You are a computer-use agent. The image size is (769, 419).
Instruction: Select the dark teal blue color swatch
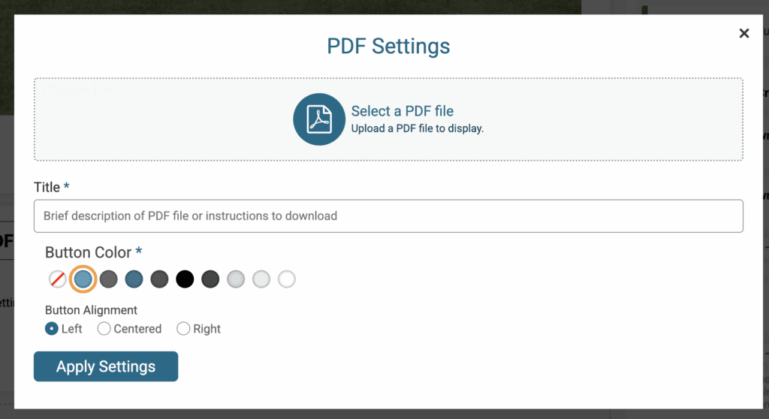[134, 279]
